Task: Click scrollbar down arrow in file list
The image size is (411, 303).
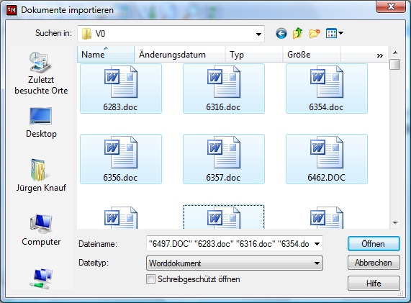Action: click(395, 223)
